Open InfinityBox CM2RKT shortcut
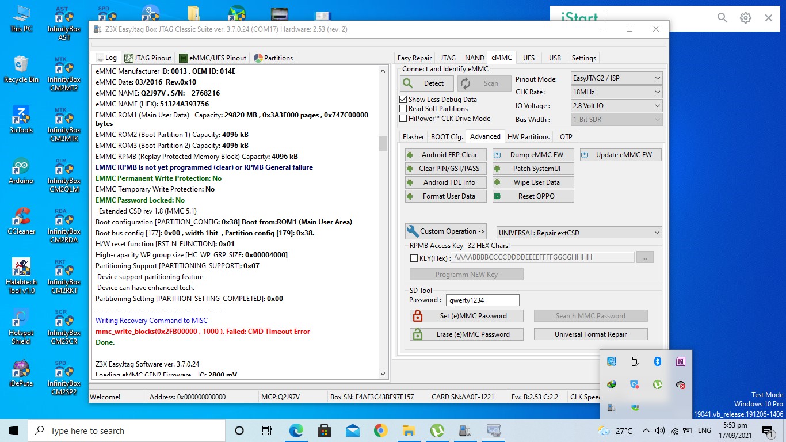The image size is (786, 442). coord(64,276)
